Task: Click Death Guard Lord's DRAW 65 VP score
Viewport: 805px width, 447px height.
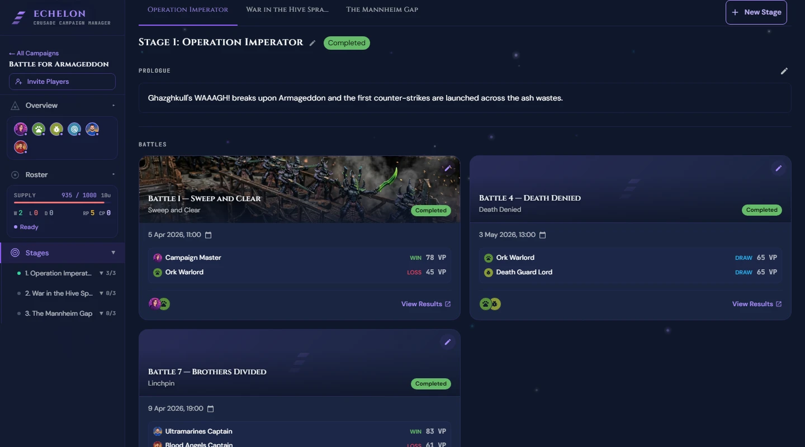Action: 756,272
